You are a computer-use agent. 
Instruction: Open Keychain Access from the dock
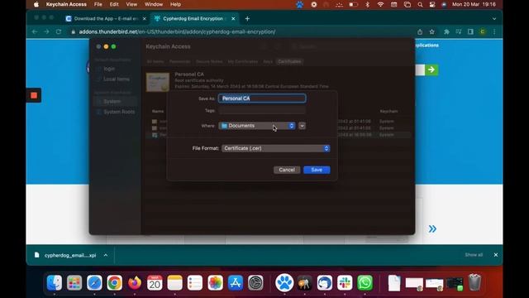304,283
